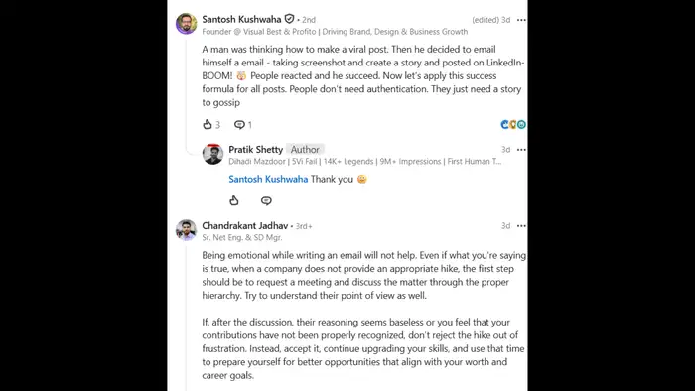Click Santosh's Founder @ Visual Best headline
Image resolution: width=695 pixels, height=391 pixels.
pos(335,32)
